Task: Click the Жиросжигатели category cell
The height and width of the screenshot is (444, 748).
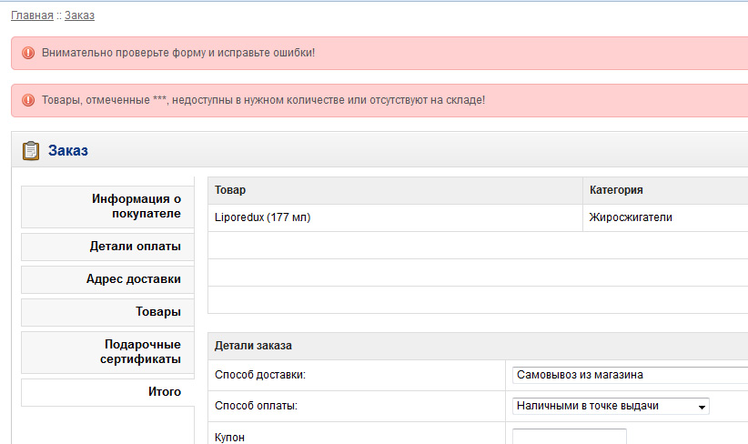Action: [x=631, y=218]
